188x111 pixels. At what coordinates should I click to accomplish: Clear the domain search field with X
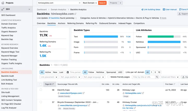click(x=80, y=3)
